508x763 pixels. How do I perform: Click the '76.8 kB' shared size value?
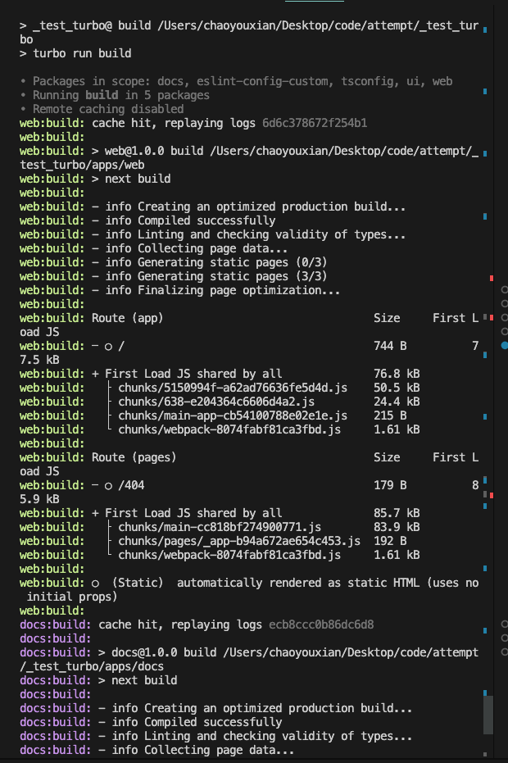coord(397,374)
